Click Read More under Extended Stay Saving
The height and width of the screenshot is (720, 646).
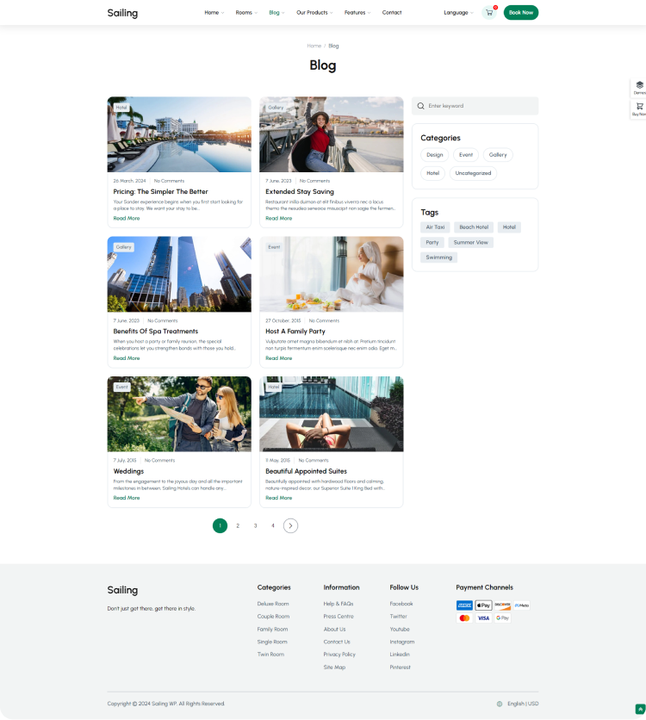tap(279, 219)
